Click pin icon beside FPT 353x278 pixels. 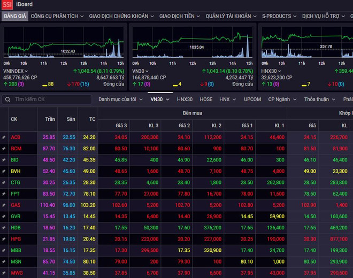click(x=4, y=194)
